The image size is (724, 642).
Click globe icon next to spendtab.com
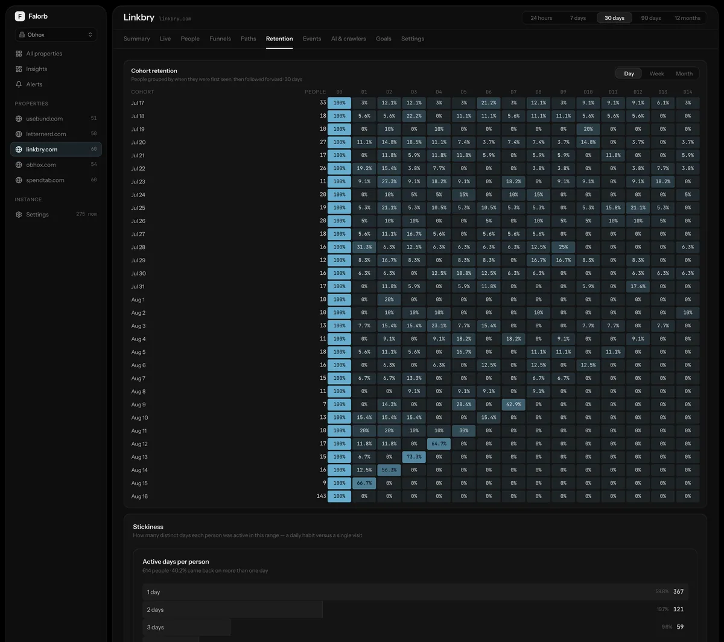(19, 180)
